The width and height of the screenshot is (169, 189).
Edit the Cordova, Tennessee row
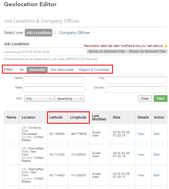[x=157, y=134]
